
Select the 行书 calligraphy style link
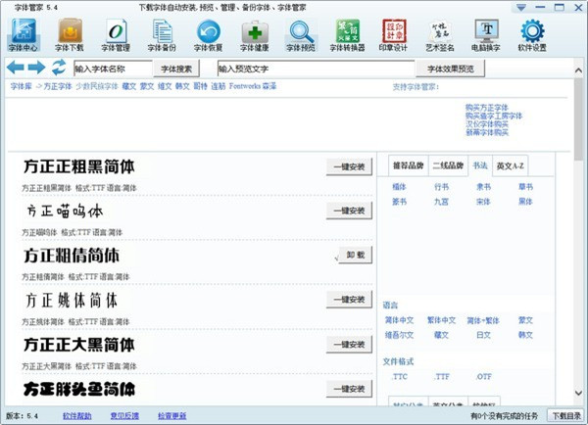pyautogui.click(x=441, y=187)
